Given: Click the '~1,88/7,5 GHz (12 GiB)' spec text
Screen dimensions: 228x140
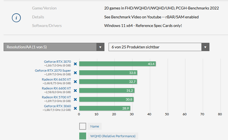Looking at the screenshot, I should tap(57, 110).
